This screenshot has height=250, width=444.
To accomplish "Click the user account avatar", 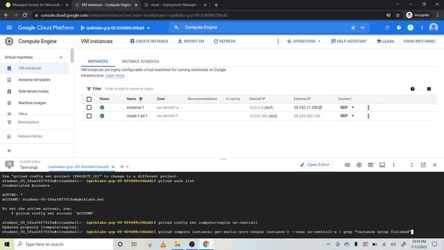I will coord(433,28).
